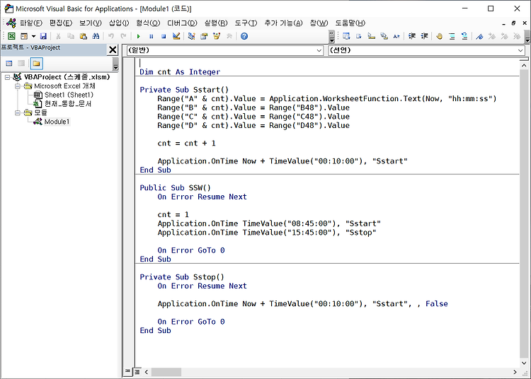
Task: Click the Redo arrow icon
Action: [124, 36]
